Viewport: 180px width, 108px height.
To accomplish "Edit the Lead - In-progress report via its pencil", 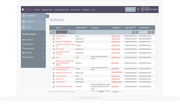I will coord(54,76).
